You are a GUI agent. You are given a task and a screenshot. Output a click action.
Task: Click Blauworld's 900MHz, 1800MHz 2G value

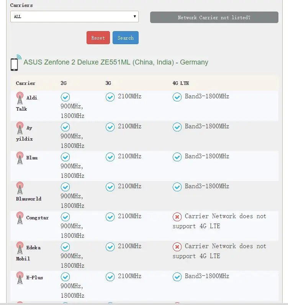coord(72,201)
